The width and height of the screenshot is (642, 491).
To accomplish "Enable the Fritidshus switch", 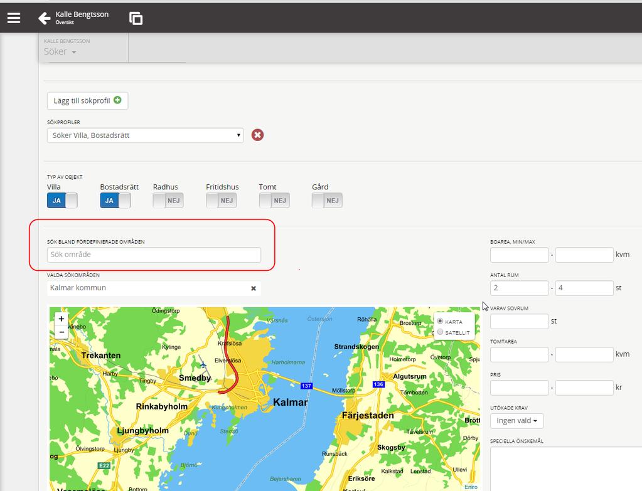I will (x=221, y=201).
